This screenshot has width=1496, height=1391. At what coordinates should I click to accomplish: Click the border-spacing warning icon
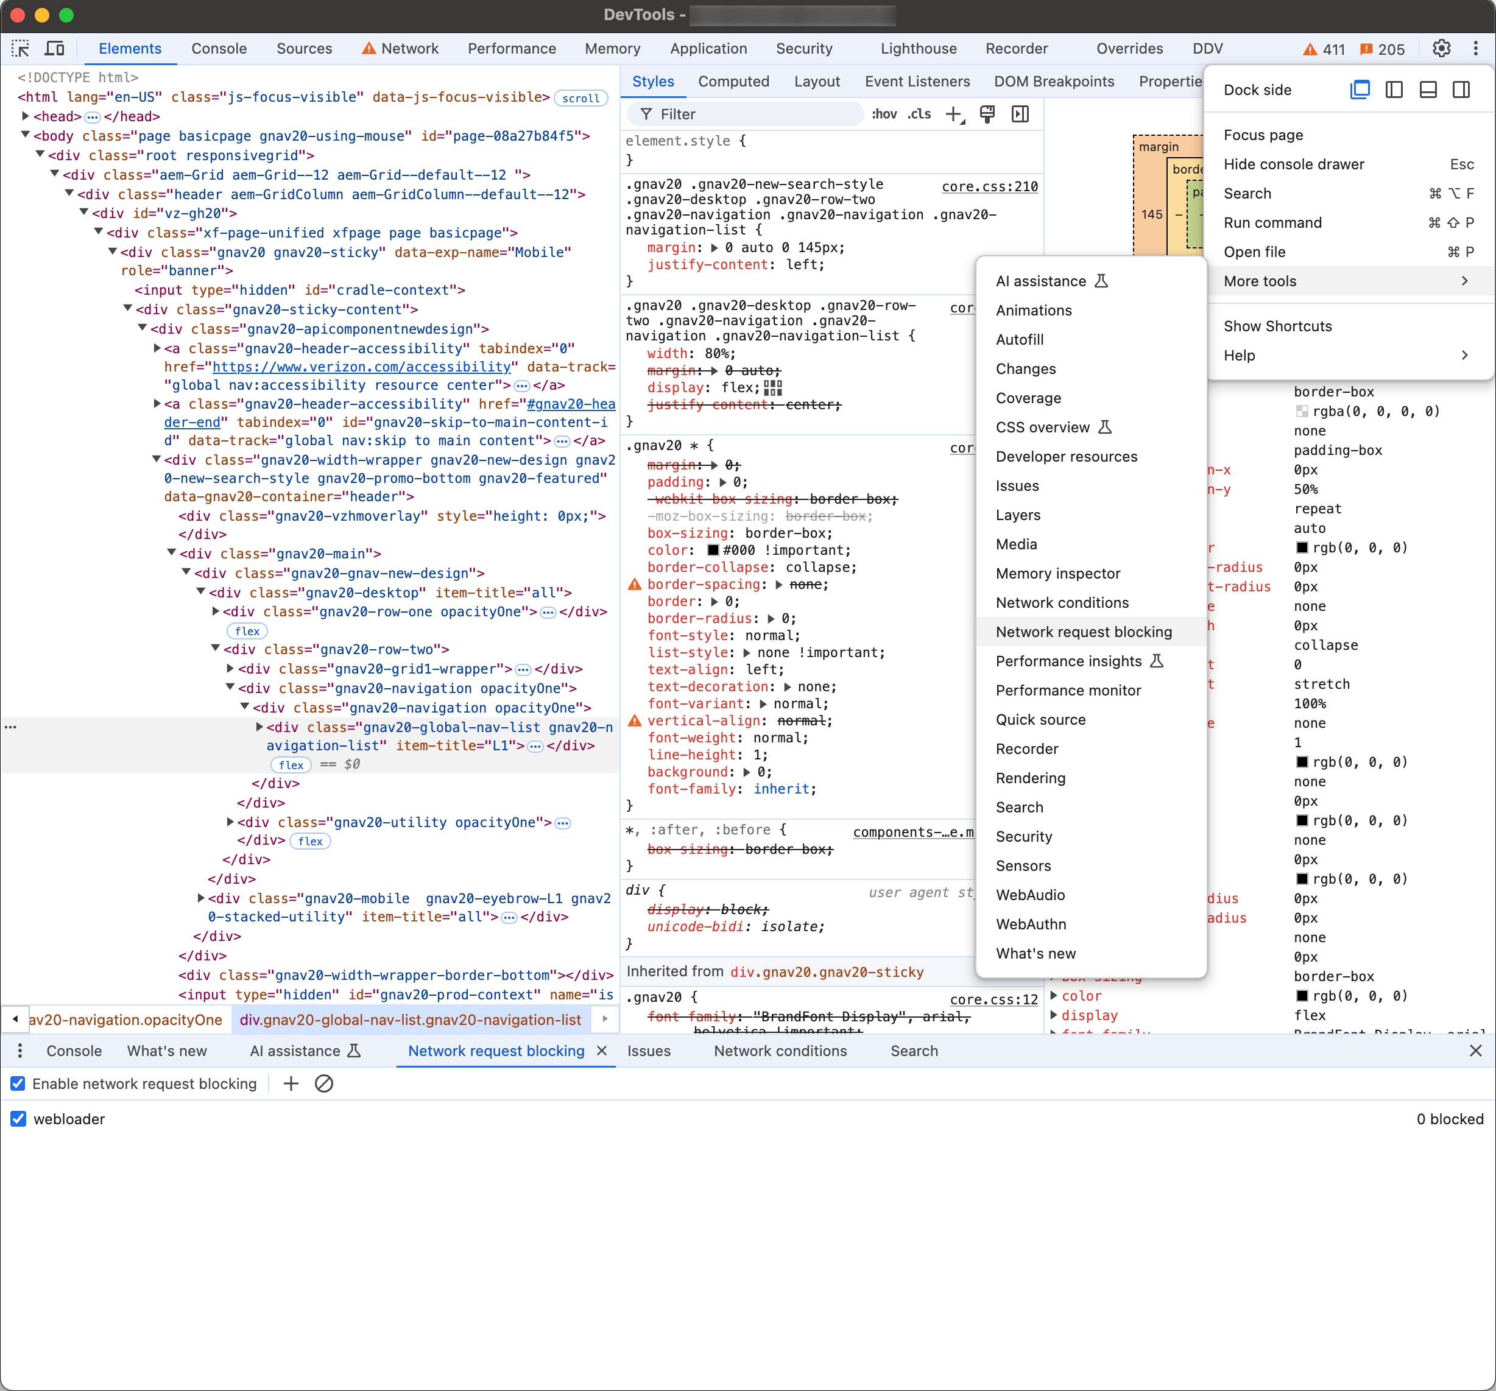tap(634, 585)
